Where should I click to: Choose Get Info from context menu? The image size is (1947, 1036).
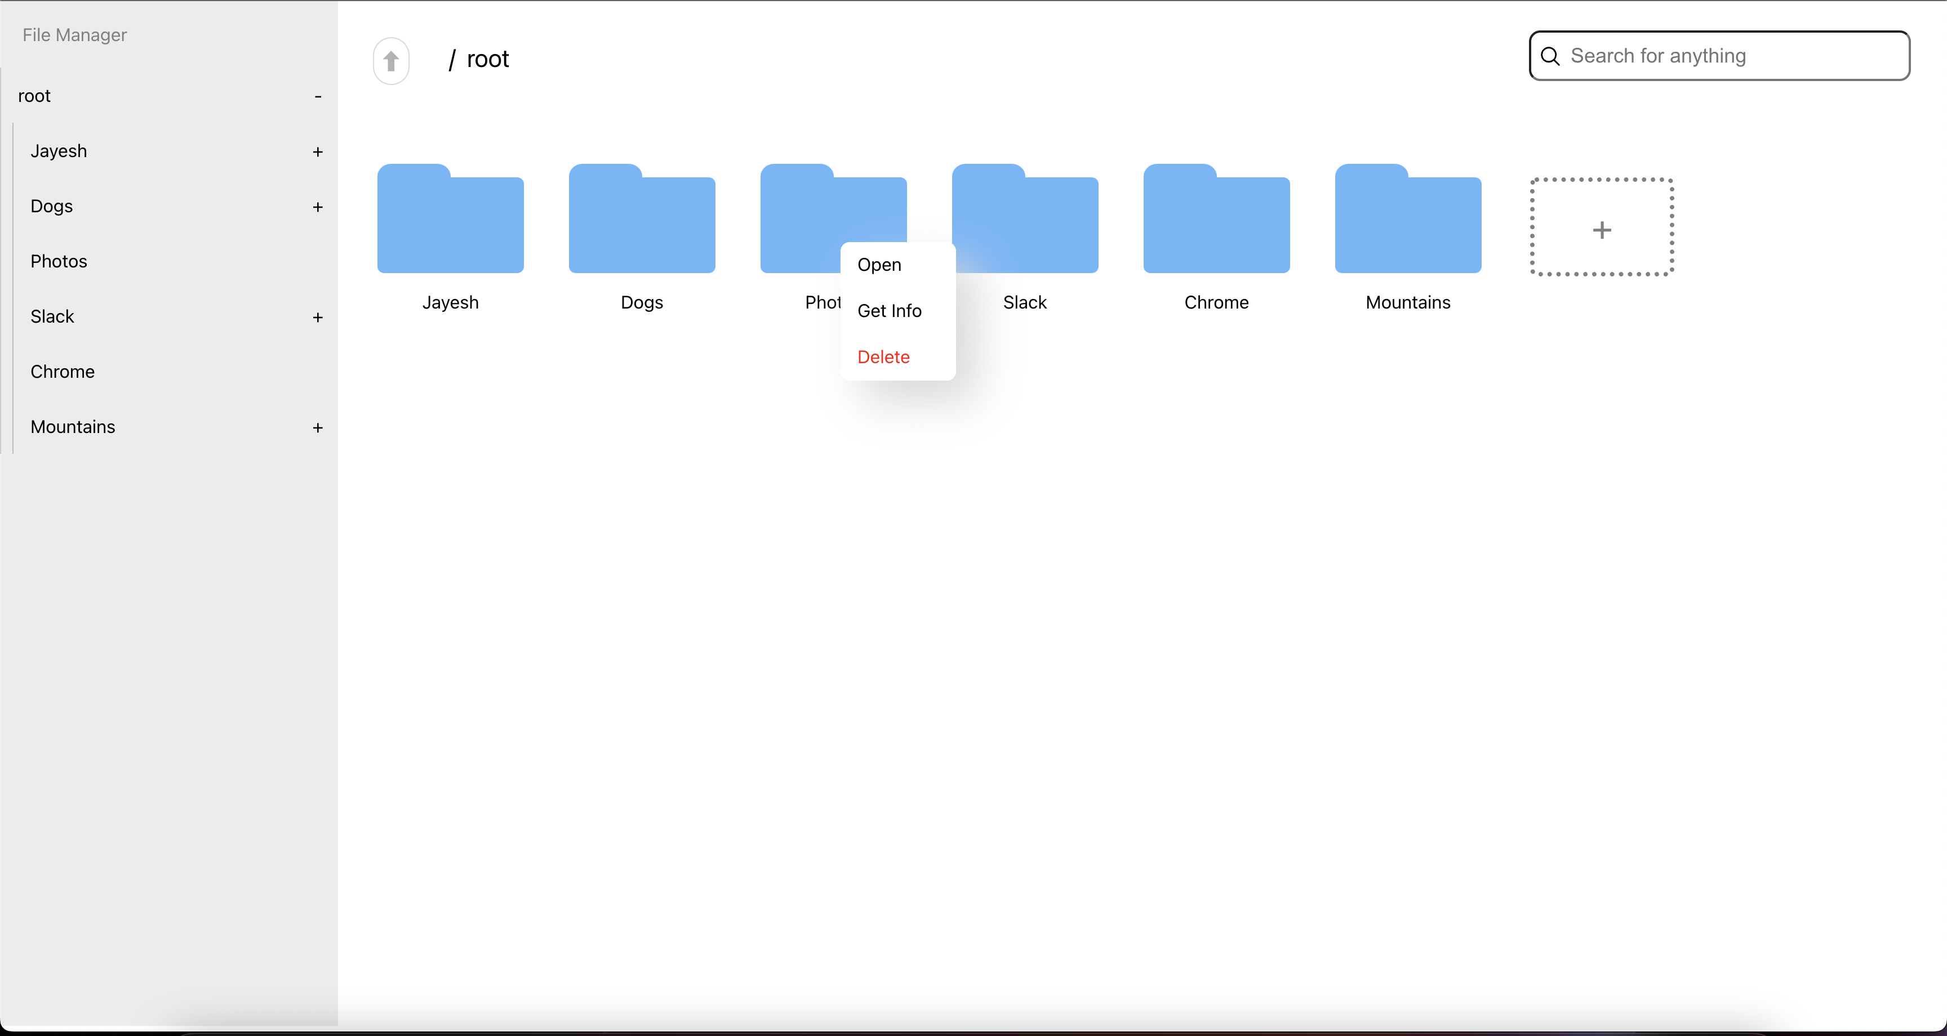[x=889, y=311]
